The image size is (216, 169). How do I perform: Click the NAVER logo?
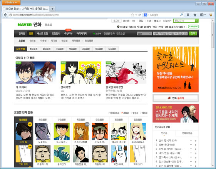point(25,25)
